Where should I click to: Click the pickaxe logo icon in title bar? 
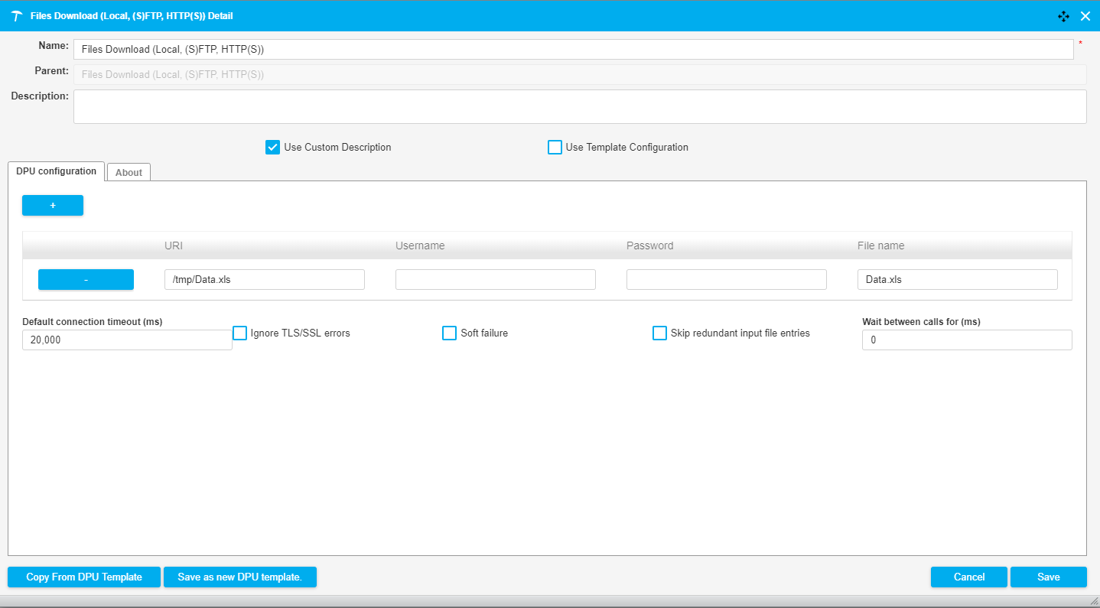(x=17, y=16)
